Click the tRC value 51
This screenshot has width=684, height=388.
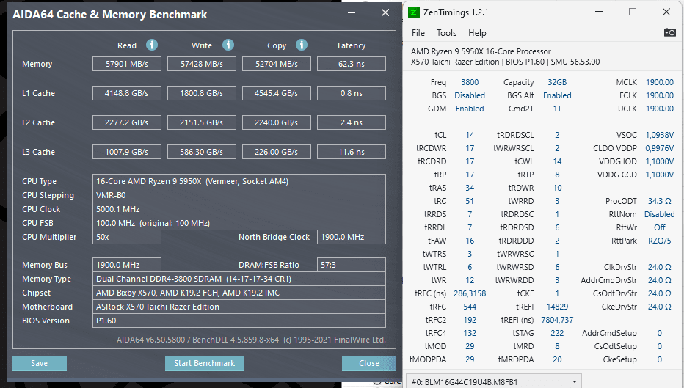point(470,201)
